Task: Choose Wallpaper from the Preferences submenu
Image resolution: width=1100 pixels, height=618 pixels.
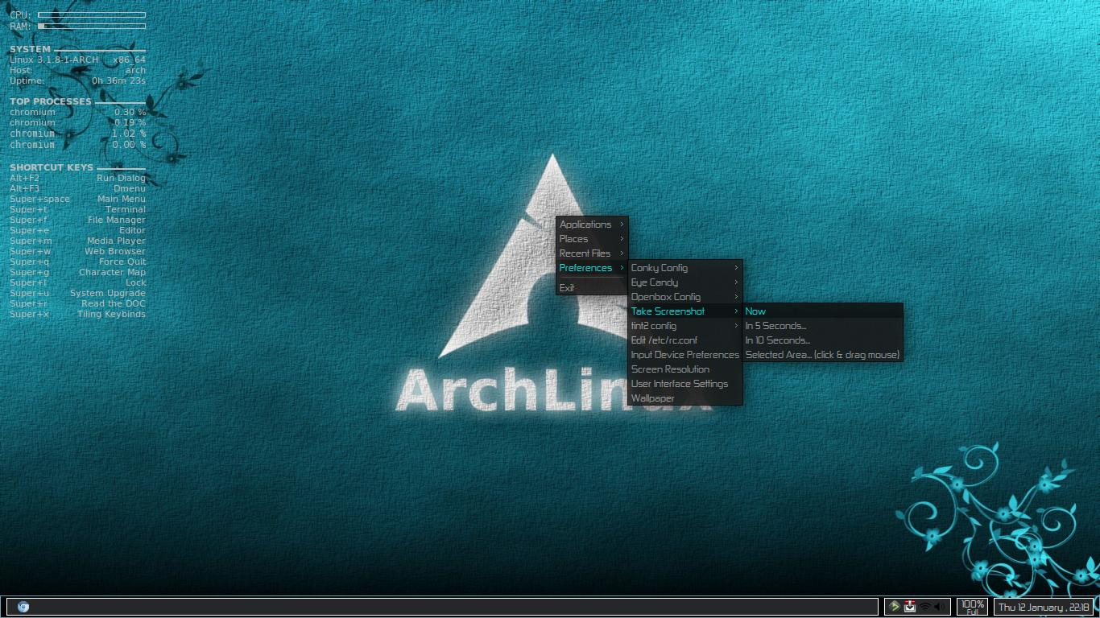Action: pyautogui.click(x=685, y=398)
